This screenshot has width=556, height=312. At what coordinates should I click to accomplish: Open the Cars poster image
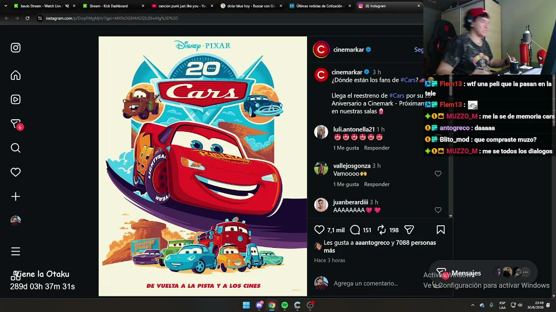[x=203, y=166]
